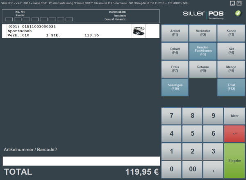Click the Siller POS logo

tap(203, 14)
